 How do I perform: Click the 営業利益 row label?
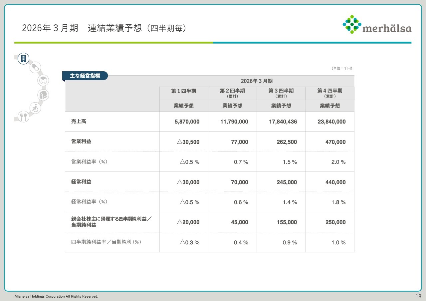81,142
